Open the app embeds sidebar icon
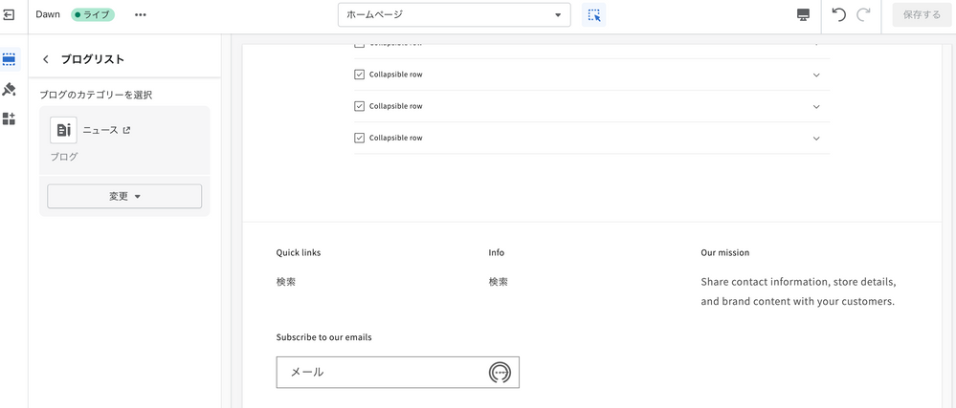The image size is (956, 408). (10, 118)
